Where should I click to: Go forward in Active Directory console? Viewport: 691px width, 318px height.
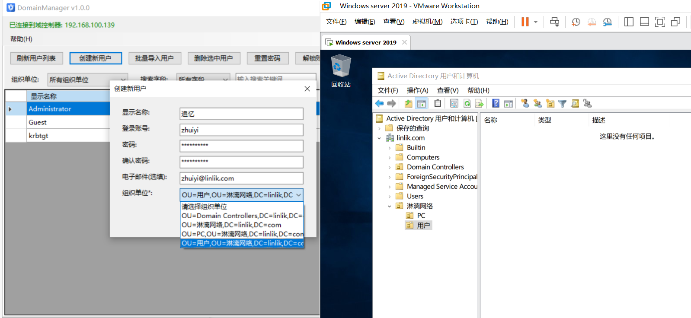click(392, 103)
